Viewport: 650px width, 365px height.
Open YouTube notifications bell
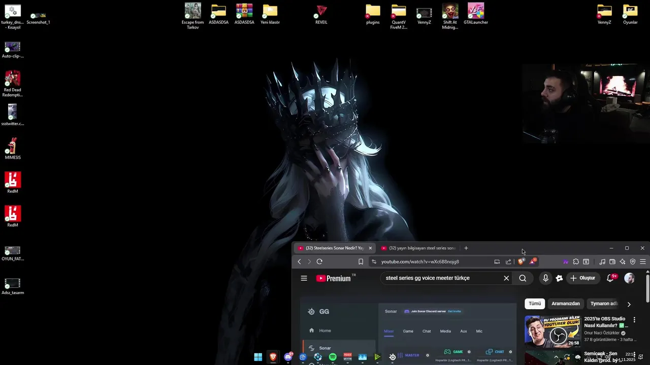pyautogui.click(x=611, y=278)
